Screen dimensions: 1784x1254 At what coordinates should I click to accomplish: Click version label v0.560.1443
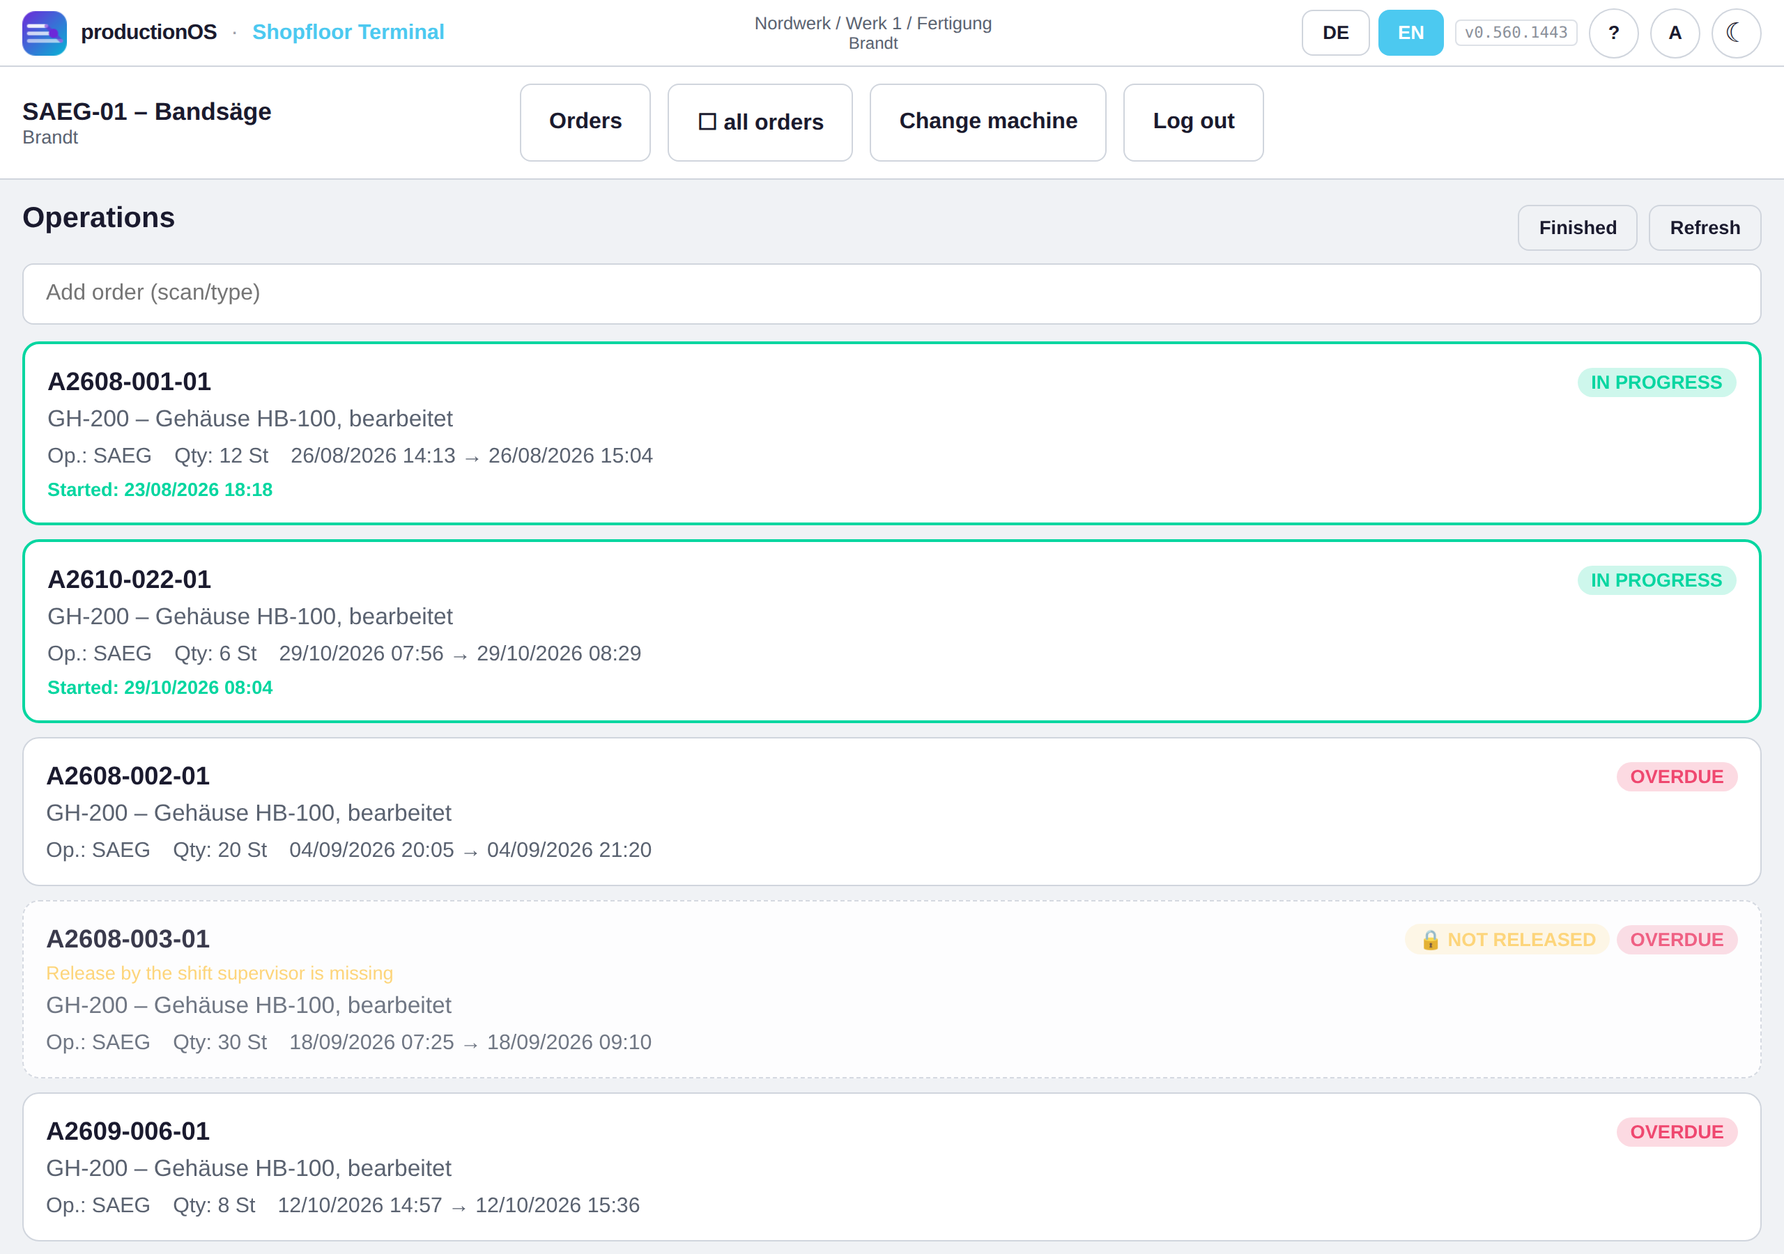(1516, 33)
